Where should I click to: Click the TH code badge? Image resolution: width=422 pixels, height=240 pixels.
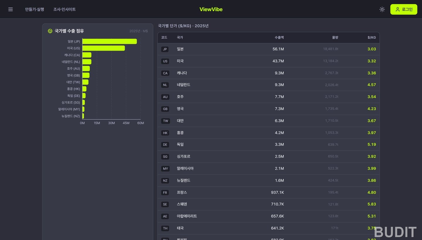[165, 228]
